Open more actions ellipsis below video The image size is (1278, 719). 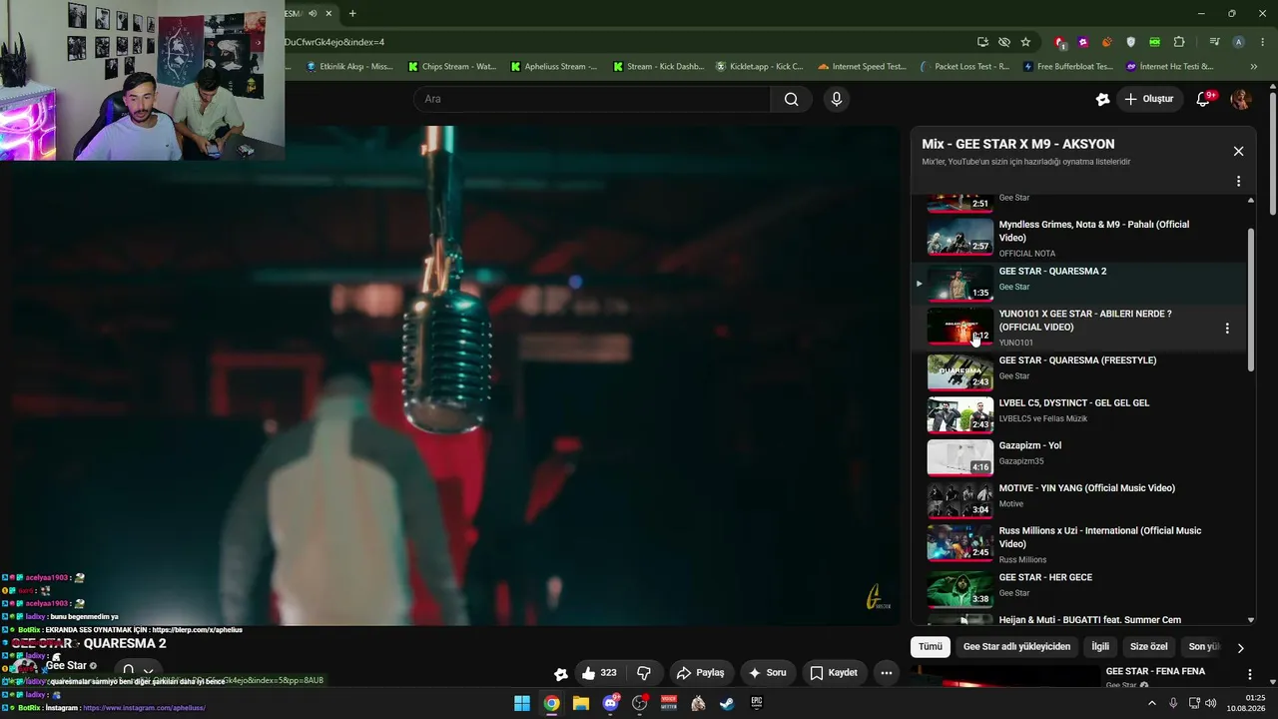(886, 673)
